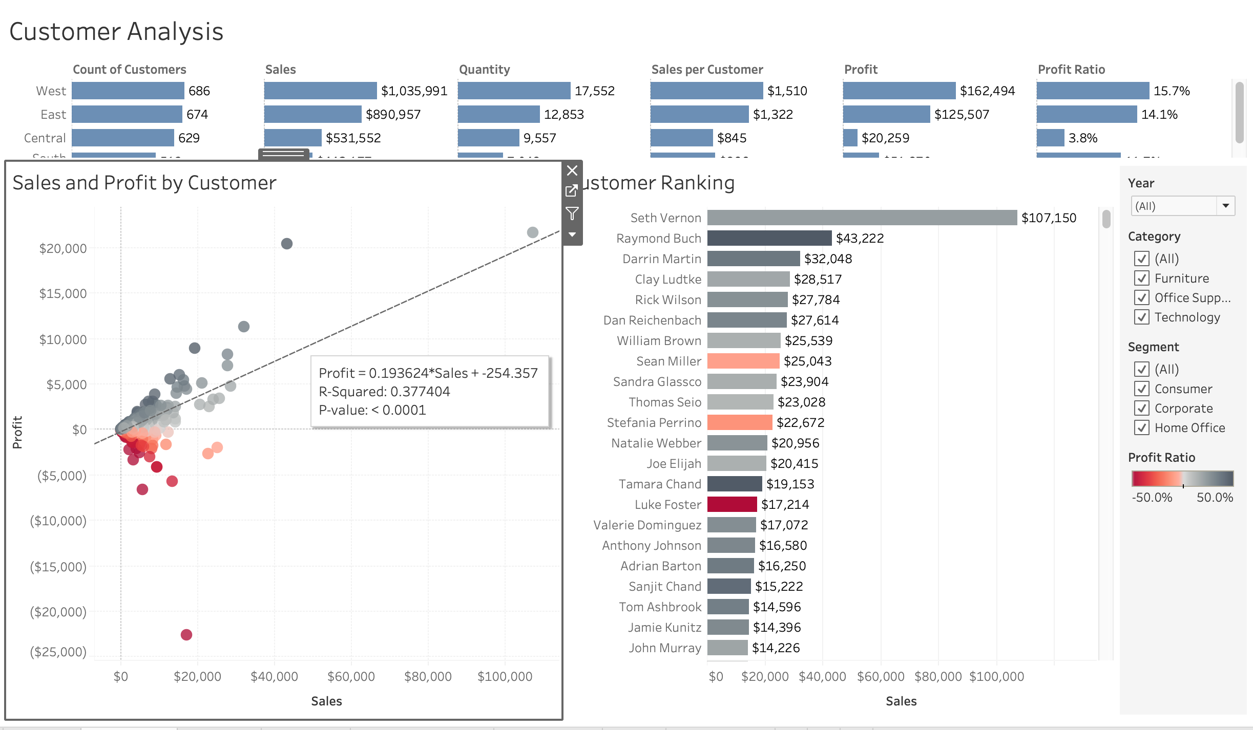
Task: Grab the sheet move handle above chart
Action: [x=284, y=154]
